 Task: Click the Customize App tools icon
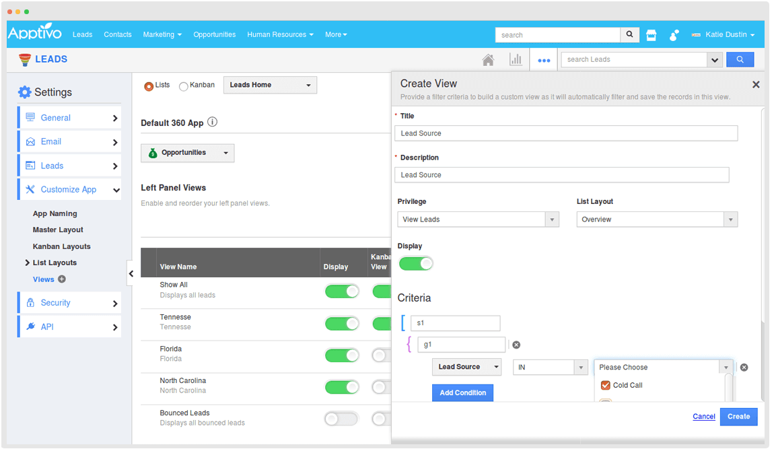click(30, 189)
